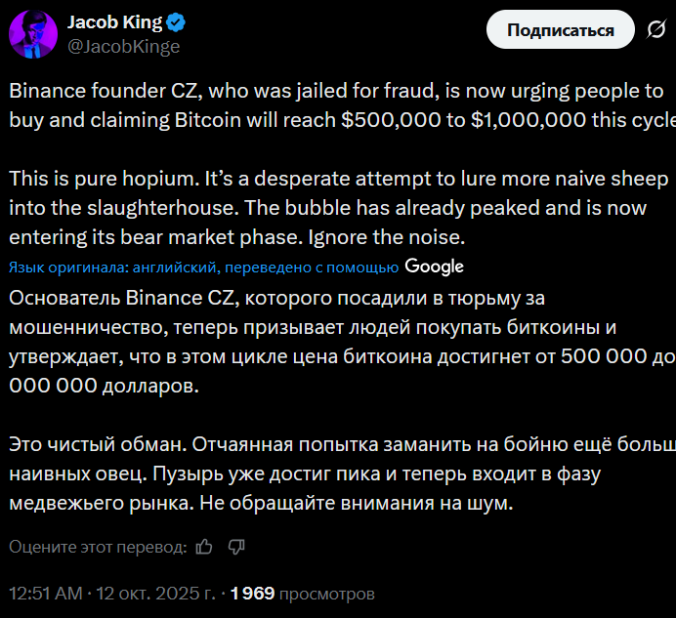This screenshot has width=676, height=618.
Task: Click the "Оцените этот перевод:" label
Action: [98, 547]
